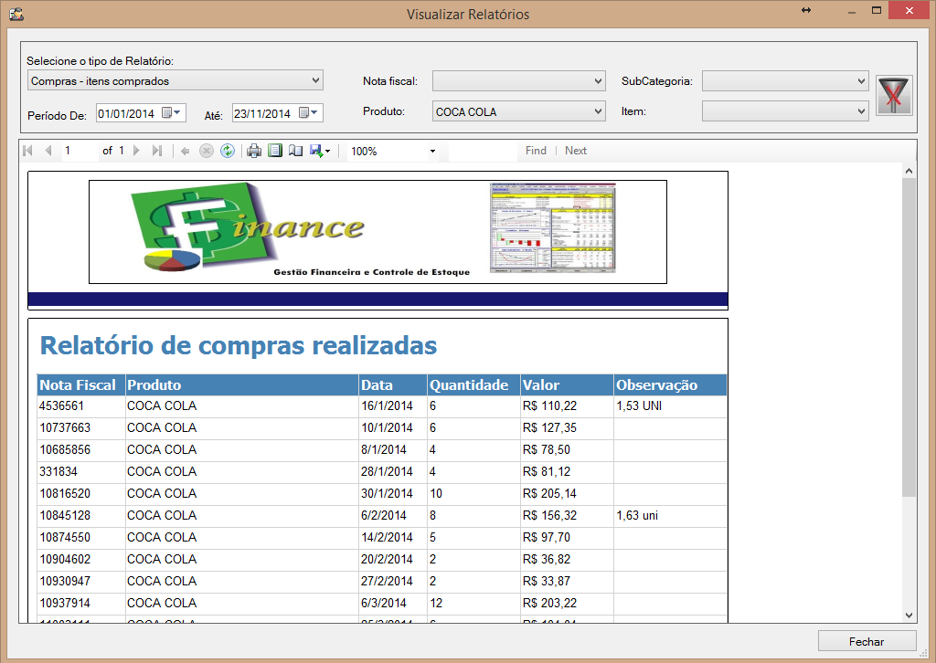
Task: Click the report scrollbar down arrow
Action: (x=909, y=616)
